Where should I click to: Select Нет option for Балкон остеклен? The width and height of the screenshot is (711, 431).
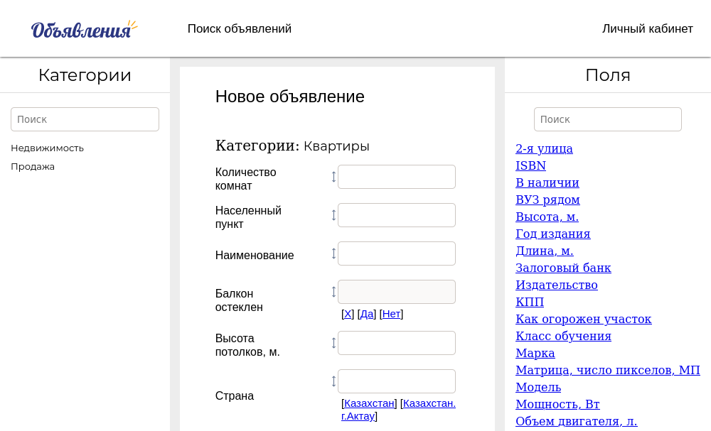point(391,314)
